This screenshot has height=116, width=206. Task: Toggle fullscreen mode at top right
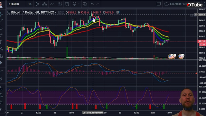pyautogui.click(x=205, y=4)
